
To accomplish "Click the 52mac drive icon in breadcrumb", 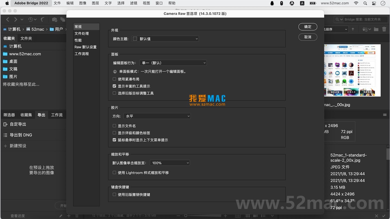I will coord(28,29).
